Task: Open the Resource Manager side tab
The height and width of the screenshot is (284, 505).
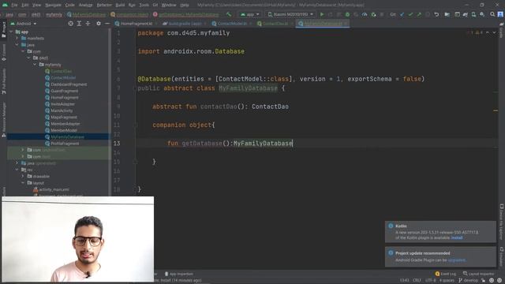Action: coord(3,120)
